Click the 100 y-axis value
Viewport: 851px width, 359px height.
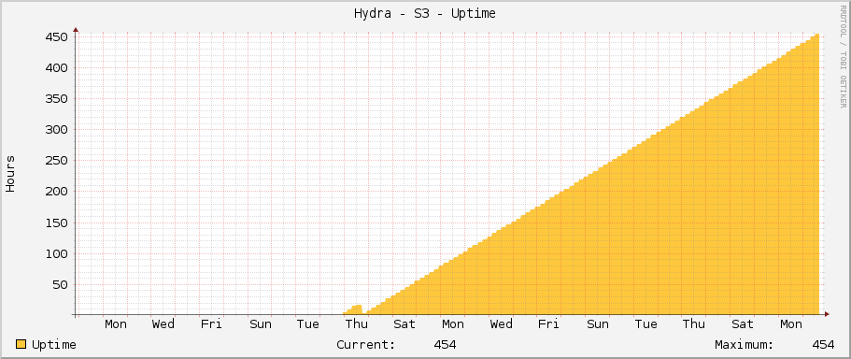(56, 254)
